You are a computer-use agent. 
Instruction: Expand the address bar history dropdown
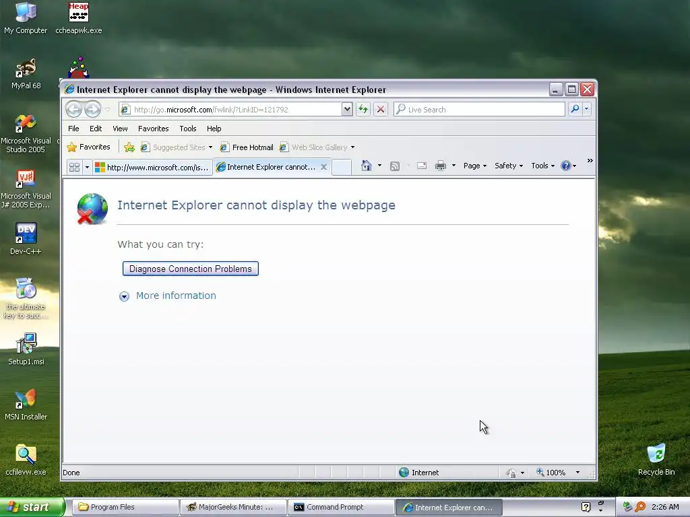click(347, 110)
